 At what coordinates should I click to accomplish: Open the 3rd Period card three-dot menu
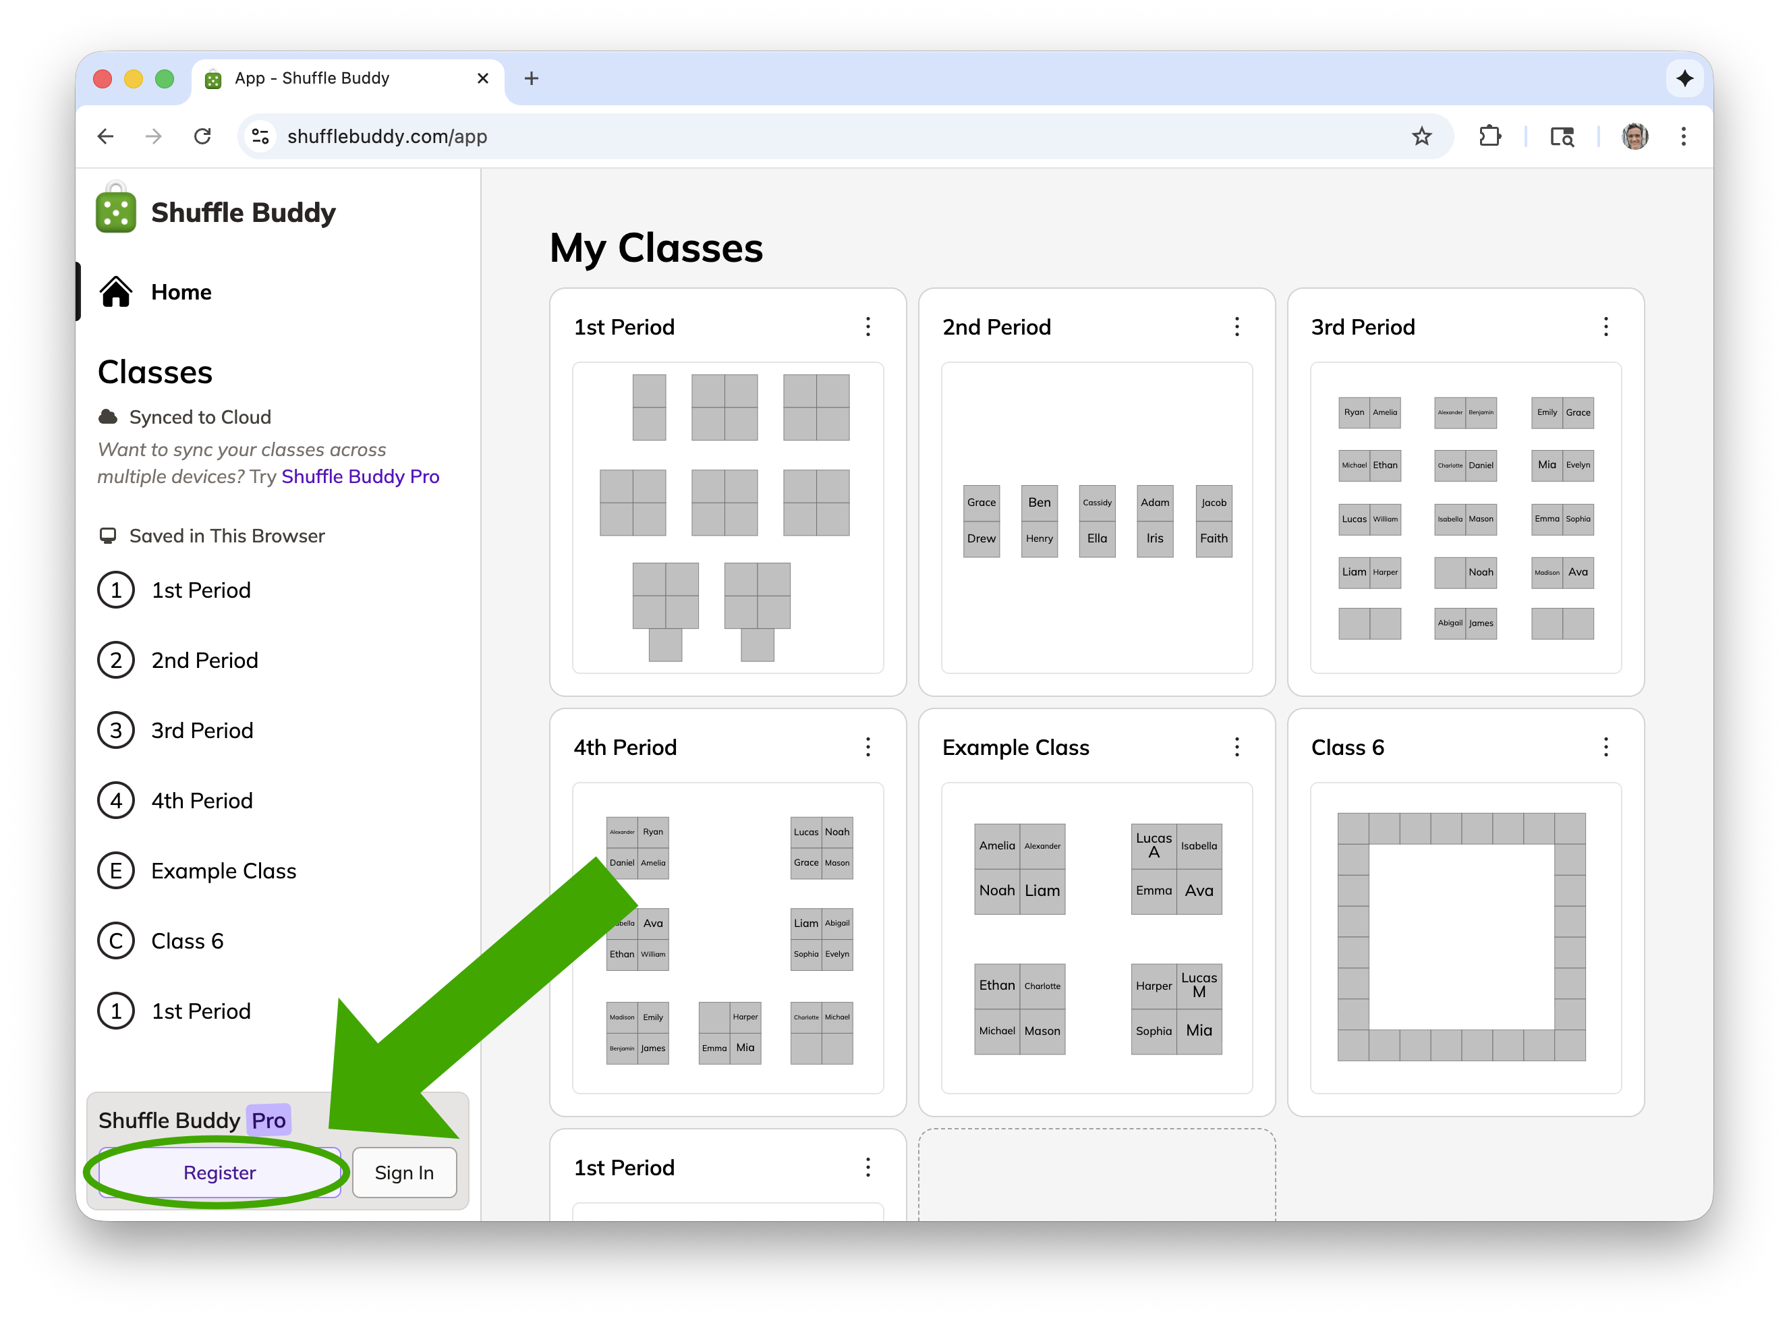pos(1605,327)
